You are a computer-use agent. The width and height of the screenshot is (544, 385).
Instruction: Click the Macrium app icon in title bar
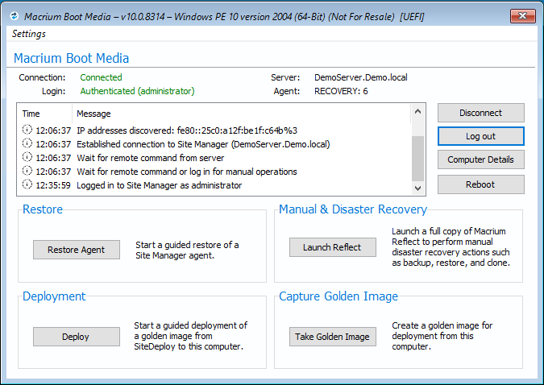(x=15, y=16)
